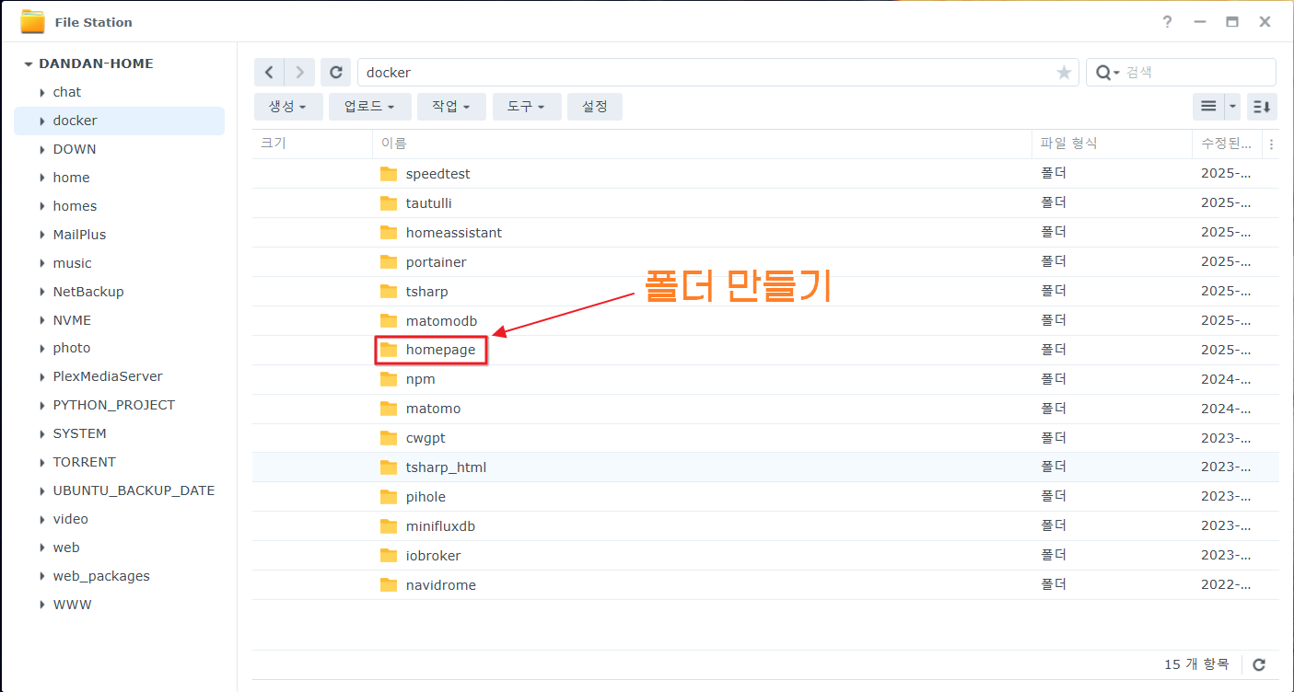Sort by 이름 column header
The image size is (1294, 692).
702,144
